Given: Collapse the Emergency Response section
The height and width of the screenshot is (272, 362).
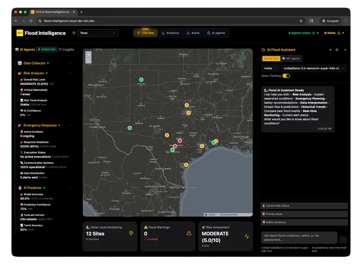Looking at the screenshot, I should (x=71, y=126).
